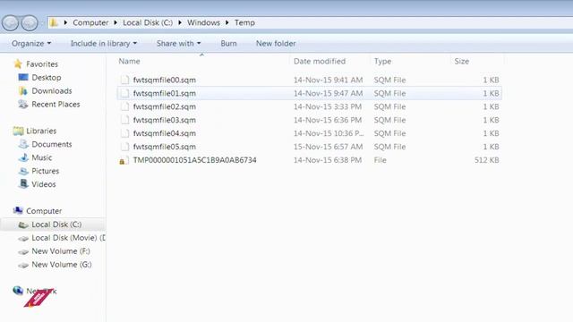Select New Volume (G:) label in sidebar
This screenshot has height=322, width=573.
62,265
